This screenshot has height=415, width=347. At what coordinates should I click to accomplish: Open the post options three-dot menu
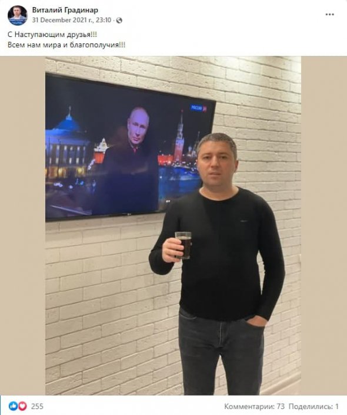329,15
